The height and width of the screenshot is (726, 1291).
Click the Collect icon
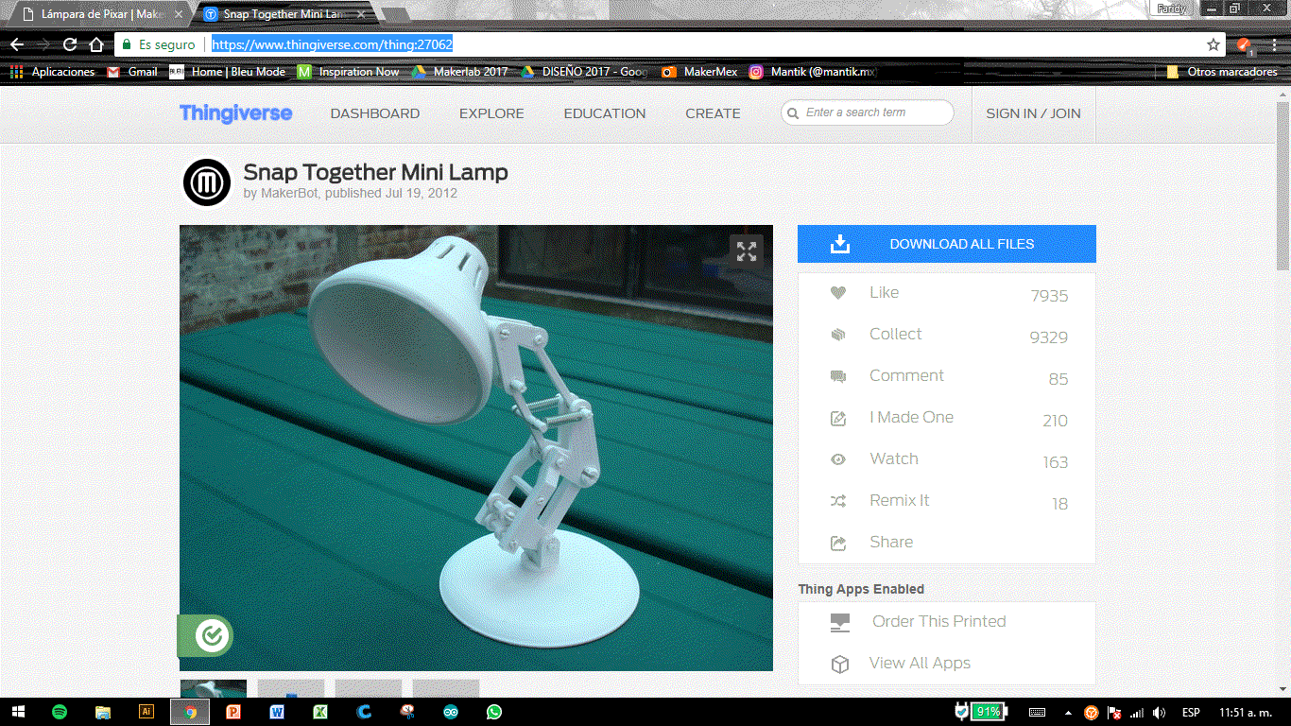(x=838, y=335)
